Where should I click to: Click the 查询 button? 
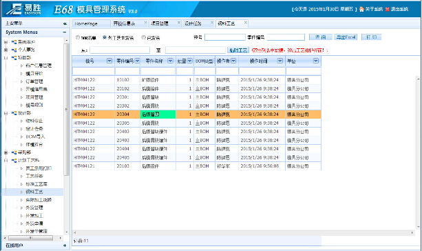321,37
